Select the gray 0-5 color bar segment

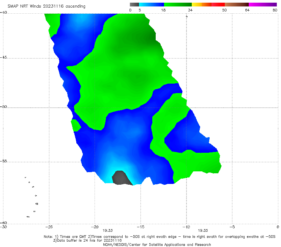pos(134,5)
